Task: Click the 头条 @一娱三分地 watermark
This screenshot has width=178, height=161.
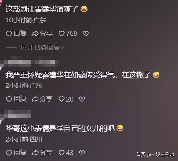Action: point(155,155)
